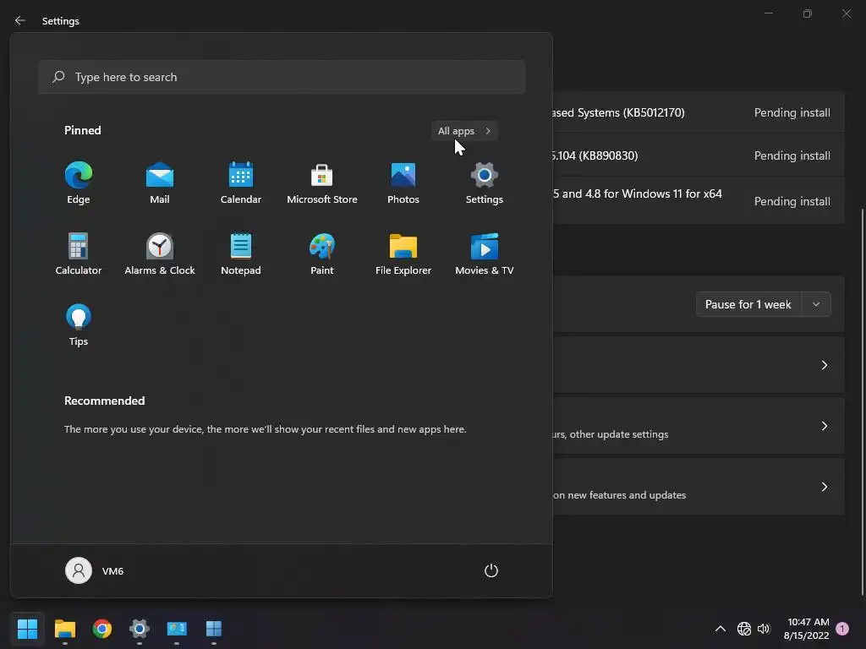Click the Pinned section heading

coord(83,130)
